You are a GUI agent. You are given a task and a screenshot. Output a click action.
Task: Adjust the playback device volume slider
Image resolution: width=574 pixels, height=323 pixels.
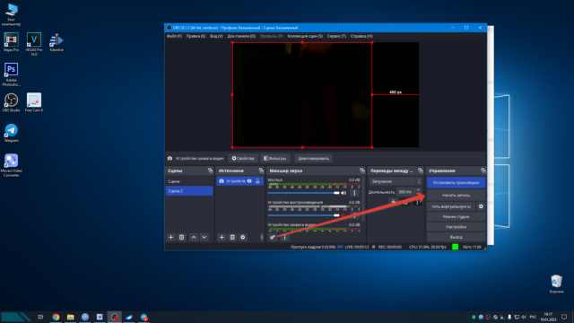[x=303, y=215]
